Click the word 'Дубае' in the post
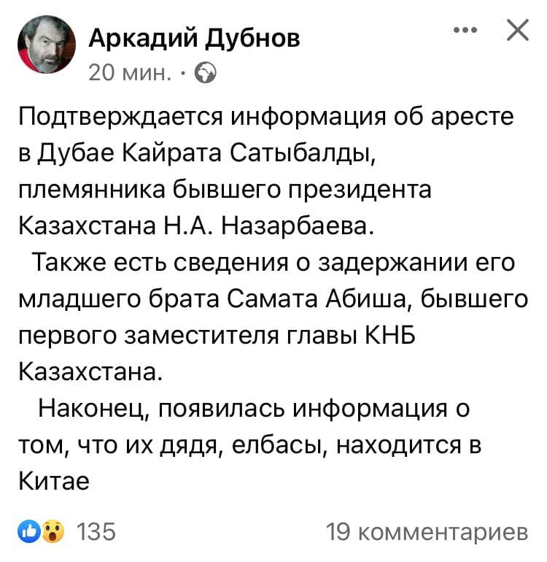Viewport: 547px width, 562px height. coord(76,155)
